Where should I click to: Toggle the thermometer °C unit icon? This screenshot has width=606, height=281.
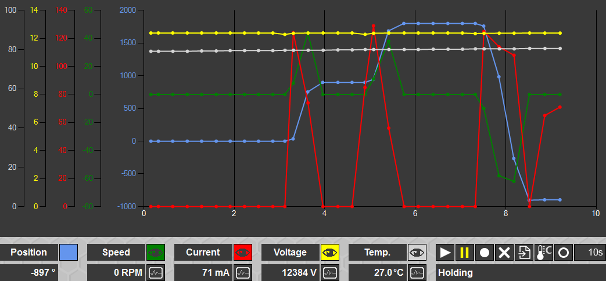point(544,253)
